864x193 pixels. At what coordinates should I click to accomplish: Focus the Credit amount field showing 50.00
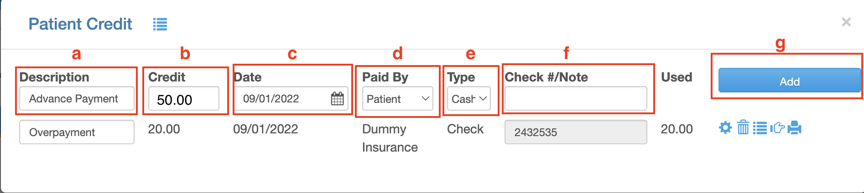pyautogui.click(x=184, y=99)
